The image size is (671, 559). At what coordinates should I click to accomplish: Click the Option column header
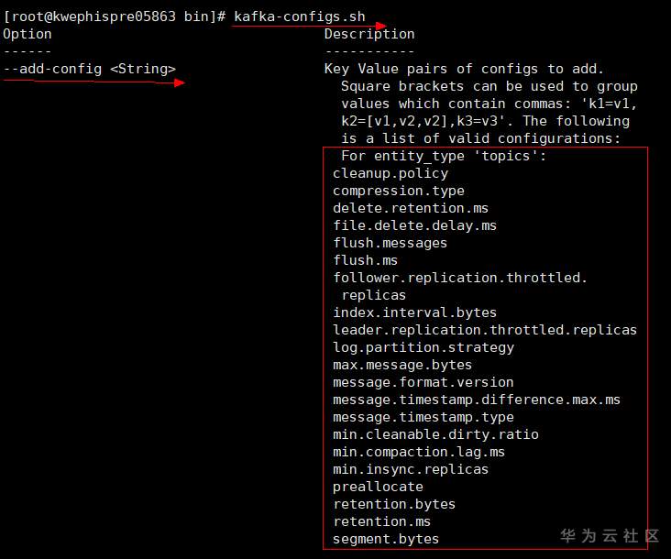27,34
